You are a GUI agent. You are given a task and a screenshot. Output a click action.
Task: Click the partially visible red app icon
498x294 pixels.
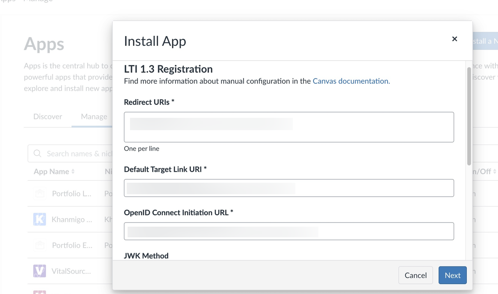click(39, 292)
